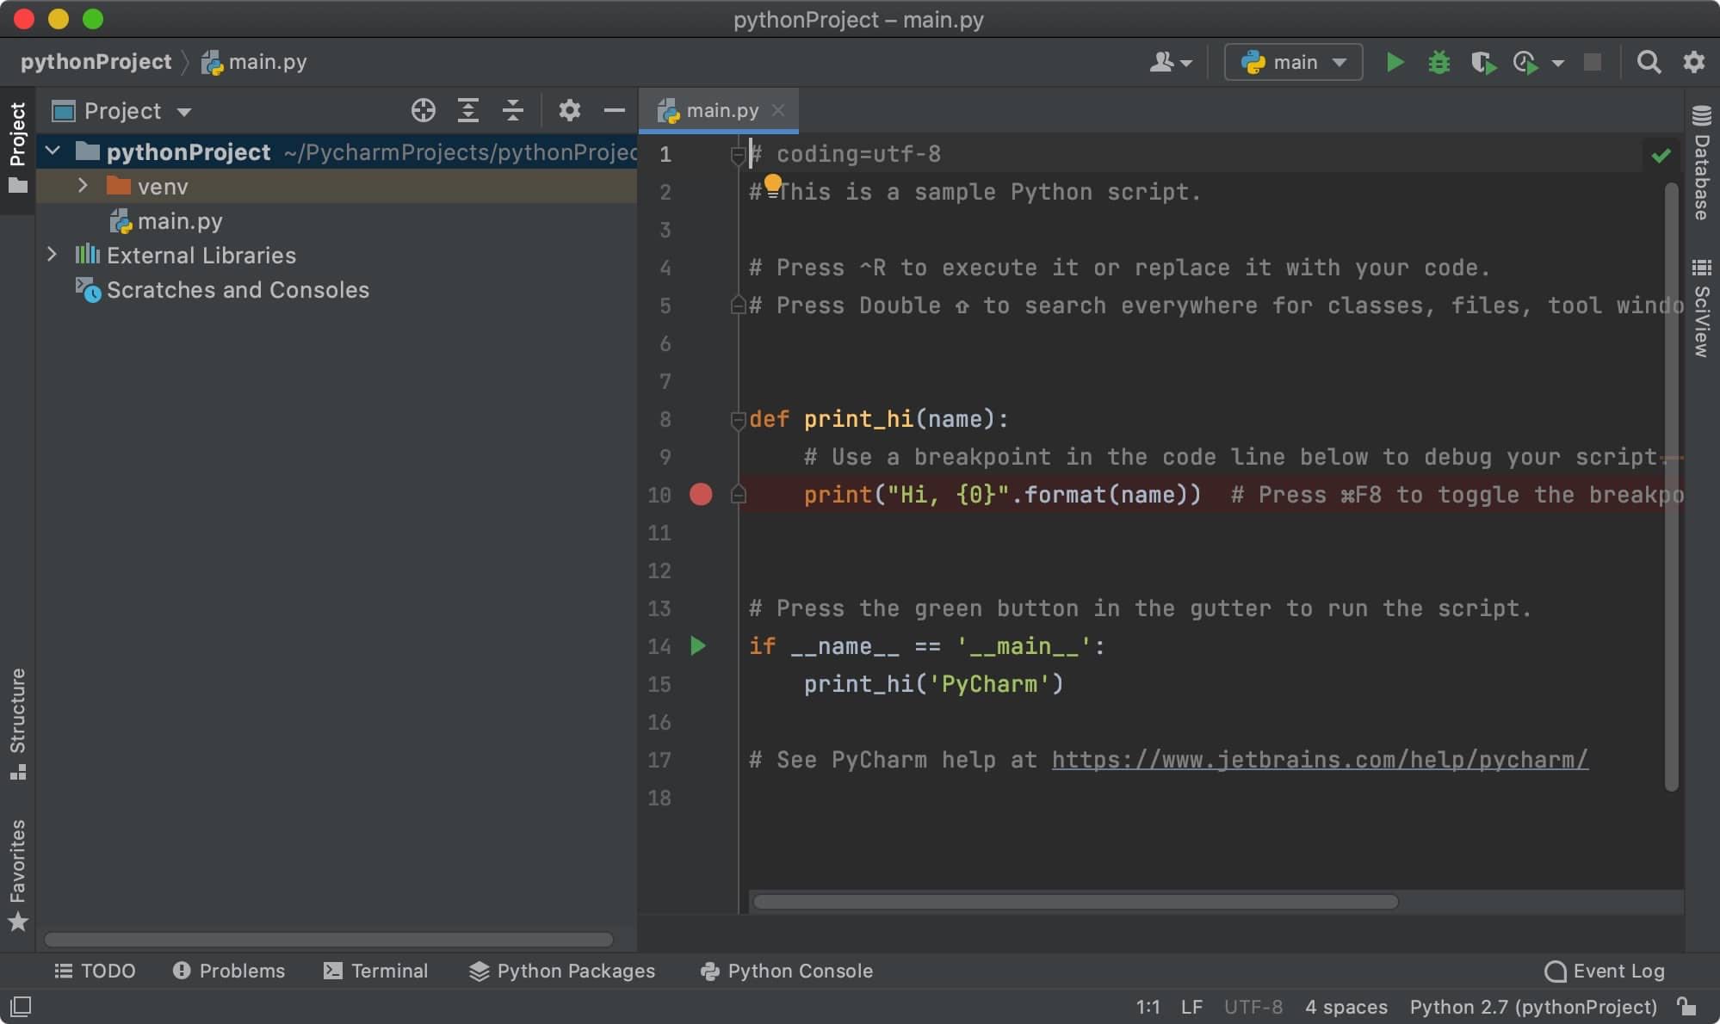The image size is (1720, 1024).
Task: Open the Python Packages tab
Action: pos(562,971)
